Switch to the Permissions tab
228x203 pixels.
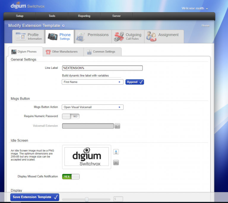(93, 37)
